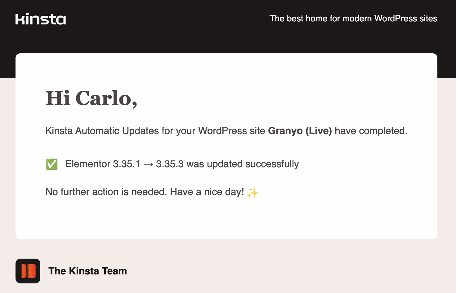Click the "Have a nice day!" text
Screen dimensions: 456x293
pos(207,192)
